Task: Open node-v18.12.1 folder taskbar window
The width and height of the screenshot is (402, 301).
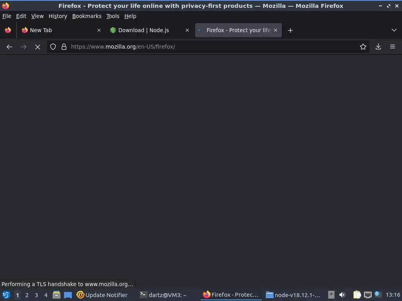Action: point(293,295)
